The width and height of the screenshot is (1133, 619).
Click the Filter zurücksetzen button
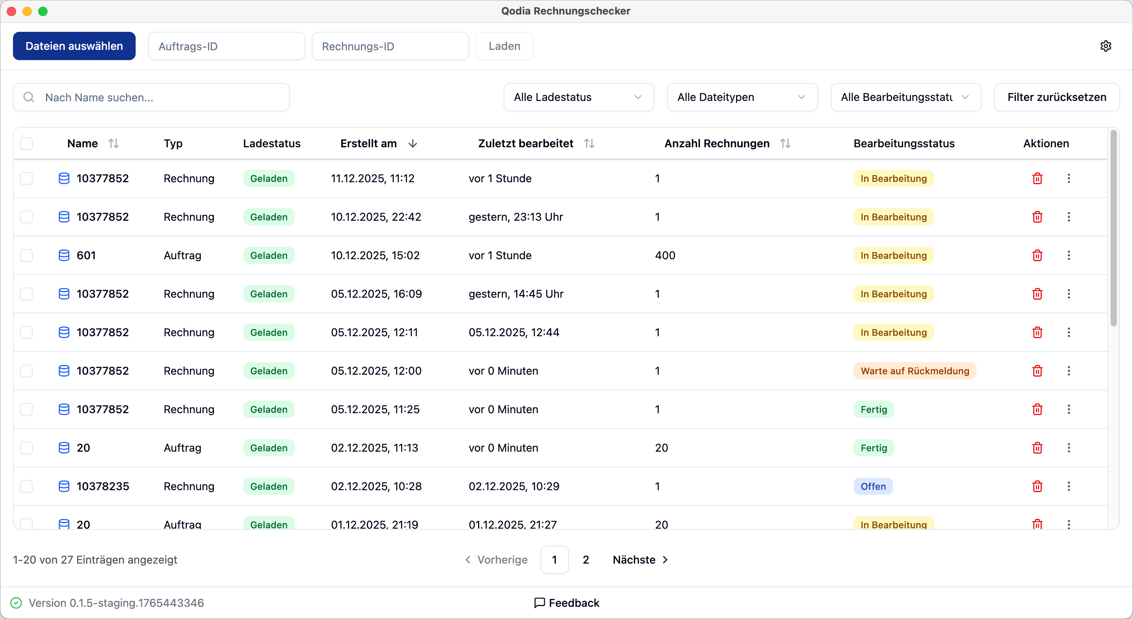click(x=1057, y=97)
